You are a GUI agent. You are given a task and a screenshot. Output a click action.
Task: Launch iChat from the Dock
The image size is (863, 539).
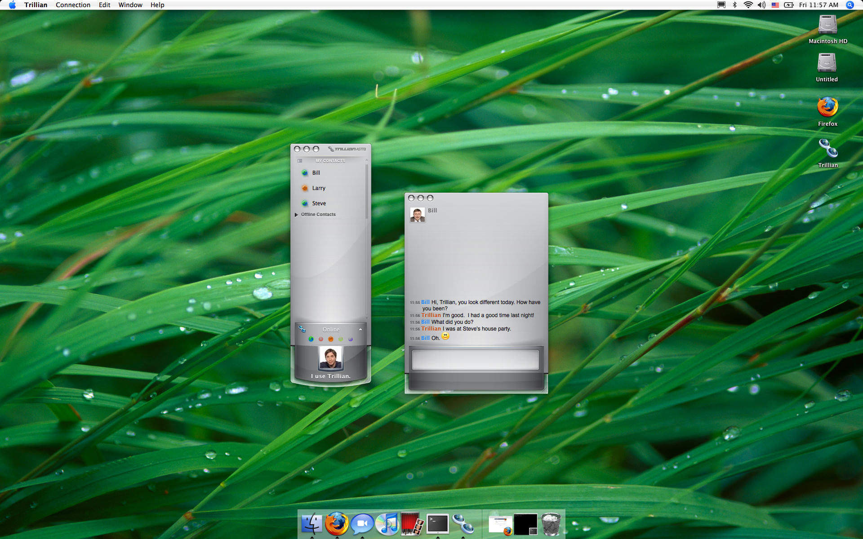[x=362, y=524]
